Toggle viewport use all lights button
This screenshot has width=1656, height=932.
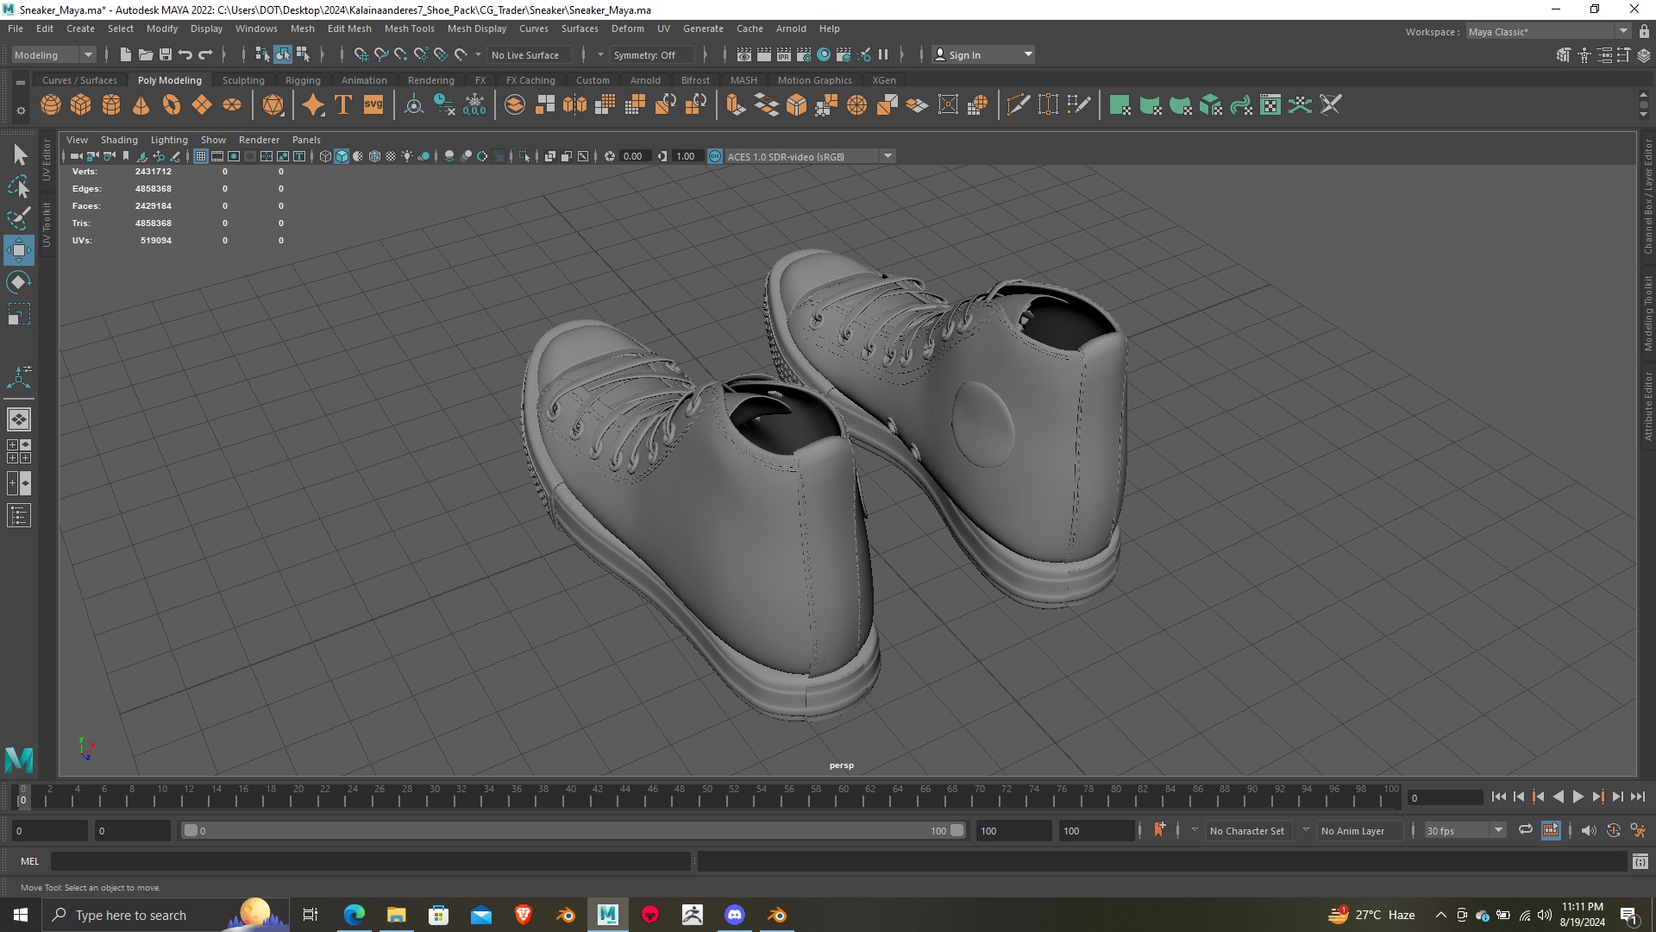coord(407,156)
